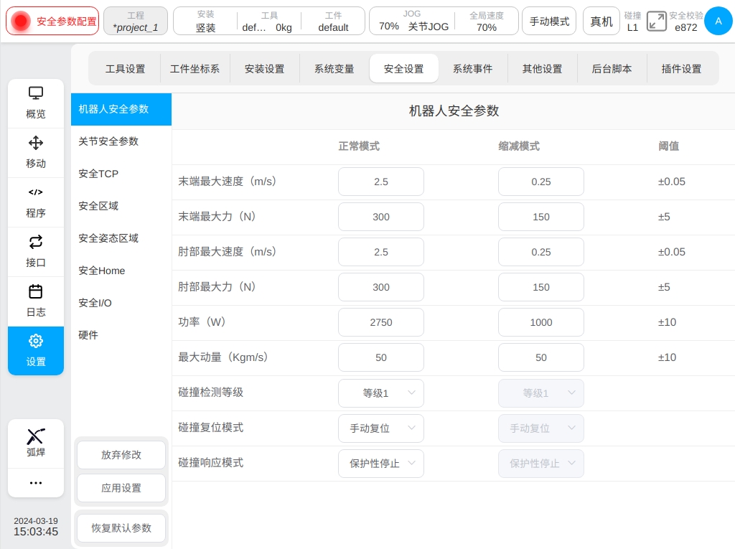The width and height of the screenshot is (735, 549).
Task: Expand 碰撞检测等级 normal mode dropdown
Action: (x=381, y=393)
